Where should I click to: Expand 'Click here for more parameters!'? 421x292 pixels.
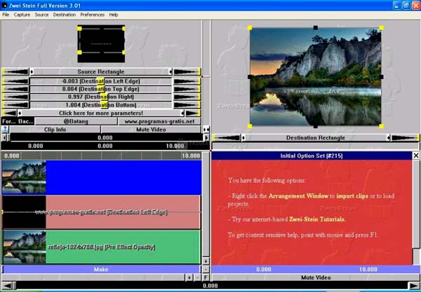click(100, 113)
